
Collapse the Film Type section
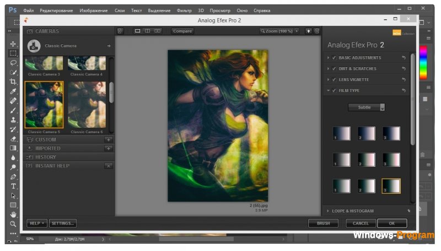coord(328,90)
